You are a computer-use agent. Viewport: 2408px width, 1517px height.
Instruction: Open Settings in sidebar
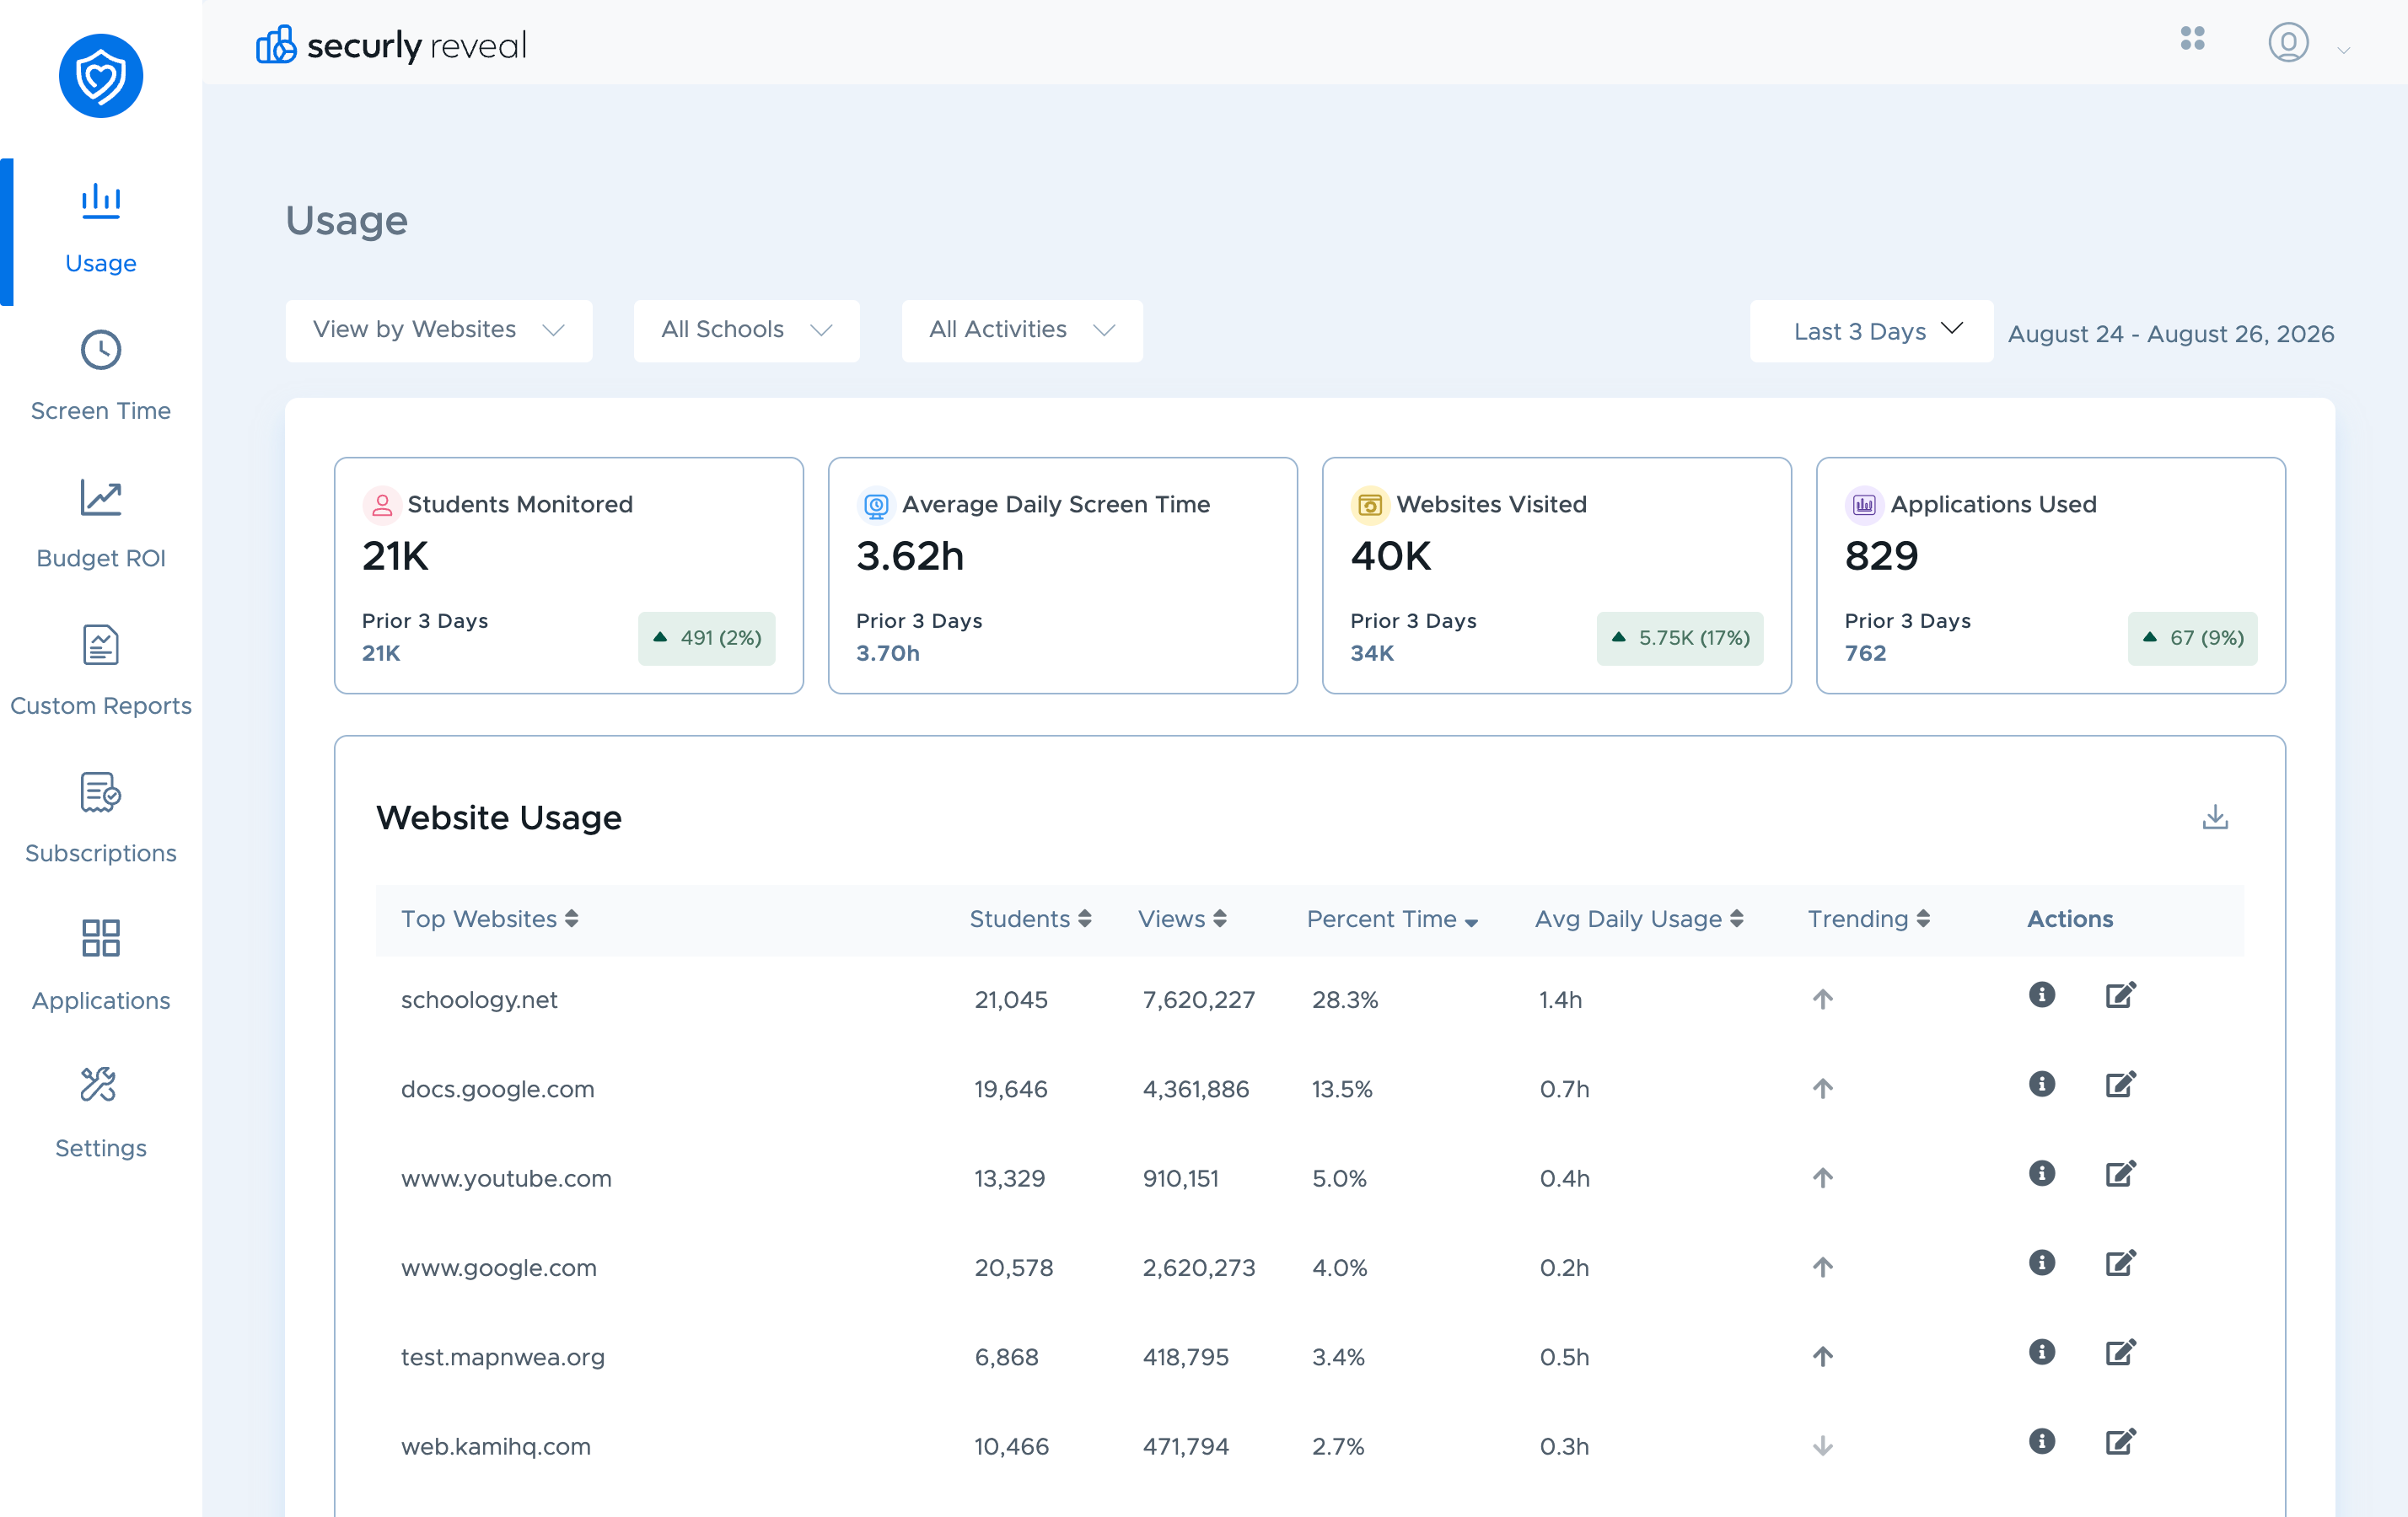101,1115
